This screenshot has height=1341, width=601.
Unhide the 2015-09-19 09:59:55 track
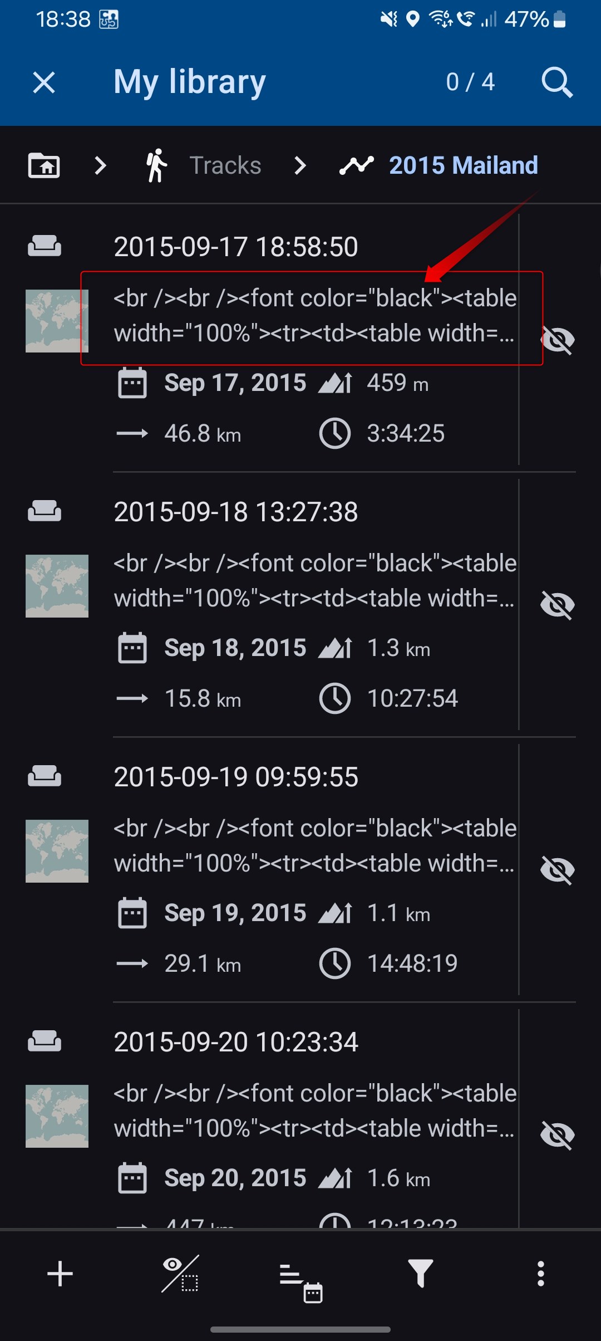[557, 870]
